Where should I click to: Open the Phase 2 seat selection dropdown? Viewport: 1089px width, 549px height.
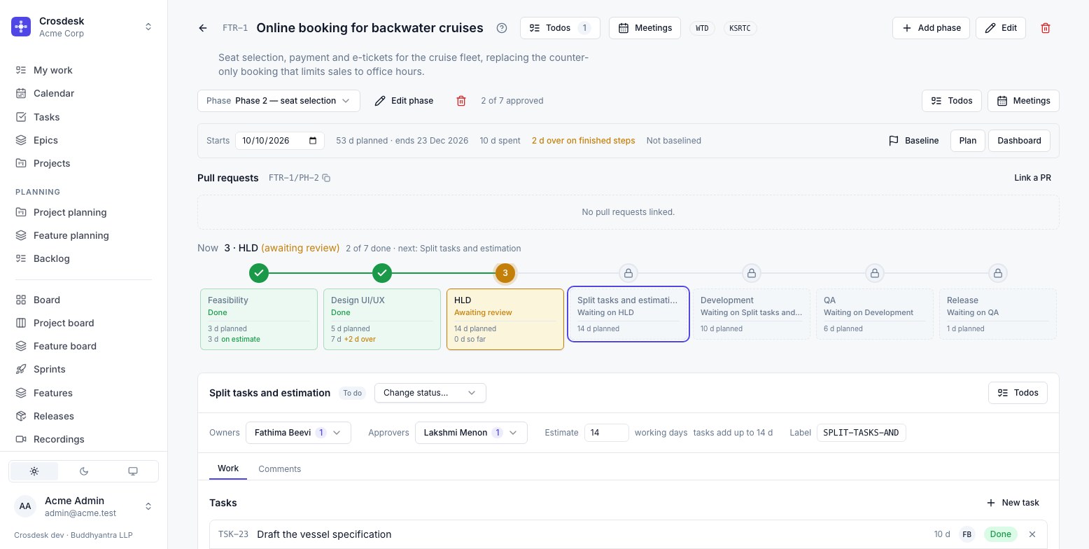click(x=279, y=101)
